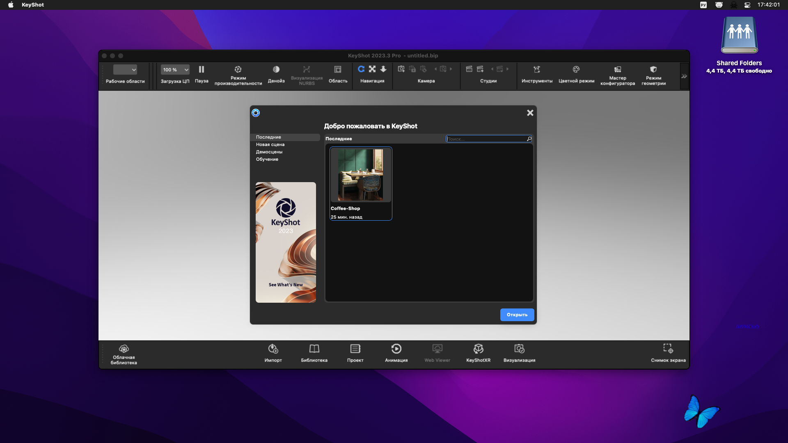This screenshot has width=788, height=443.
Task: Select the pan navigation cross-arrows icon
Action: (372, 69)
